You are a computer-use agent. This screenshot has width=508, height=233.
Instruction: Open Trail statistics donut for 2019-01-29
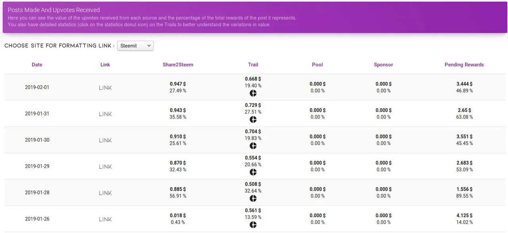253,172
